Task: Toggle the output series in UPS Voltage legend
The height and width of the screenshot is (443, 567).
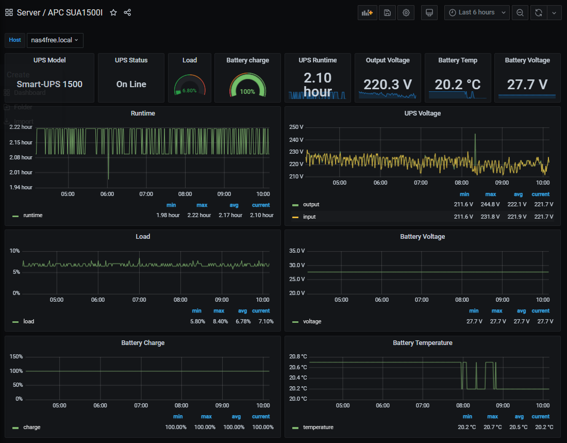Action: click(x=311, y=205)
